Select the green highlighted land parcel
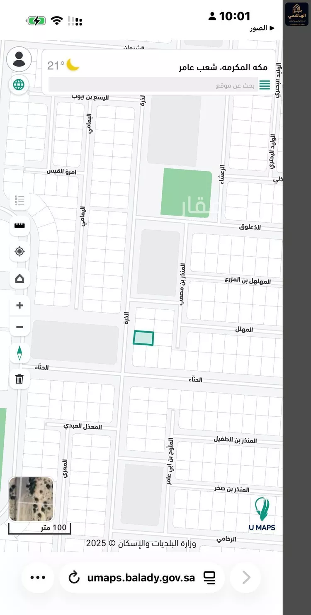The image size is (311, 615). coord(143,338)
